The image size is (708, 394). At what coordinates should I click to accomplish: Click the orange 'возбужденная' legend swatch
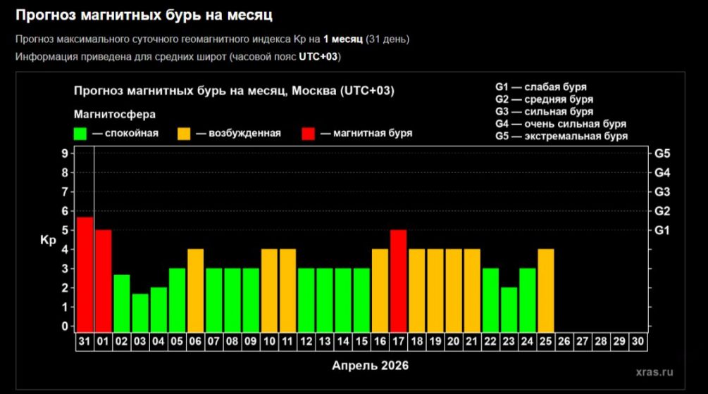185,133
